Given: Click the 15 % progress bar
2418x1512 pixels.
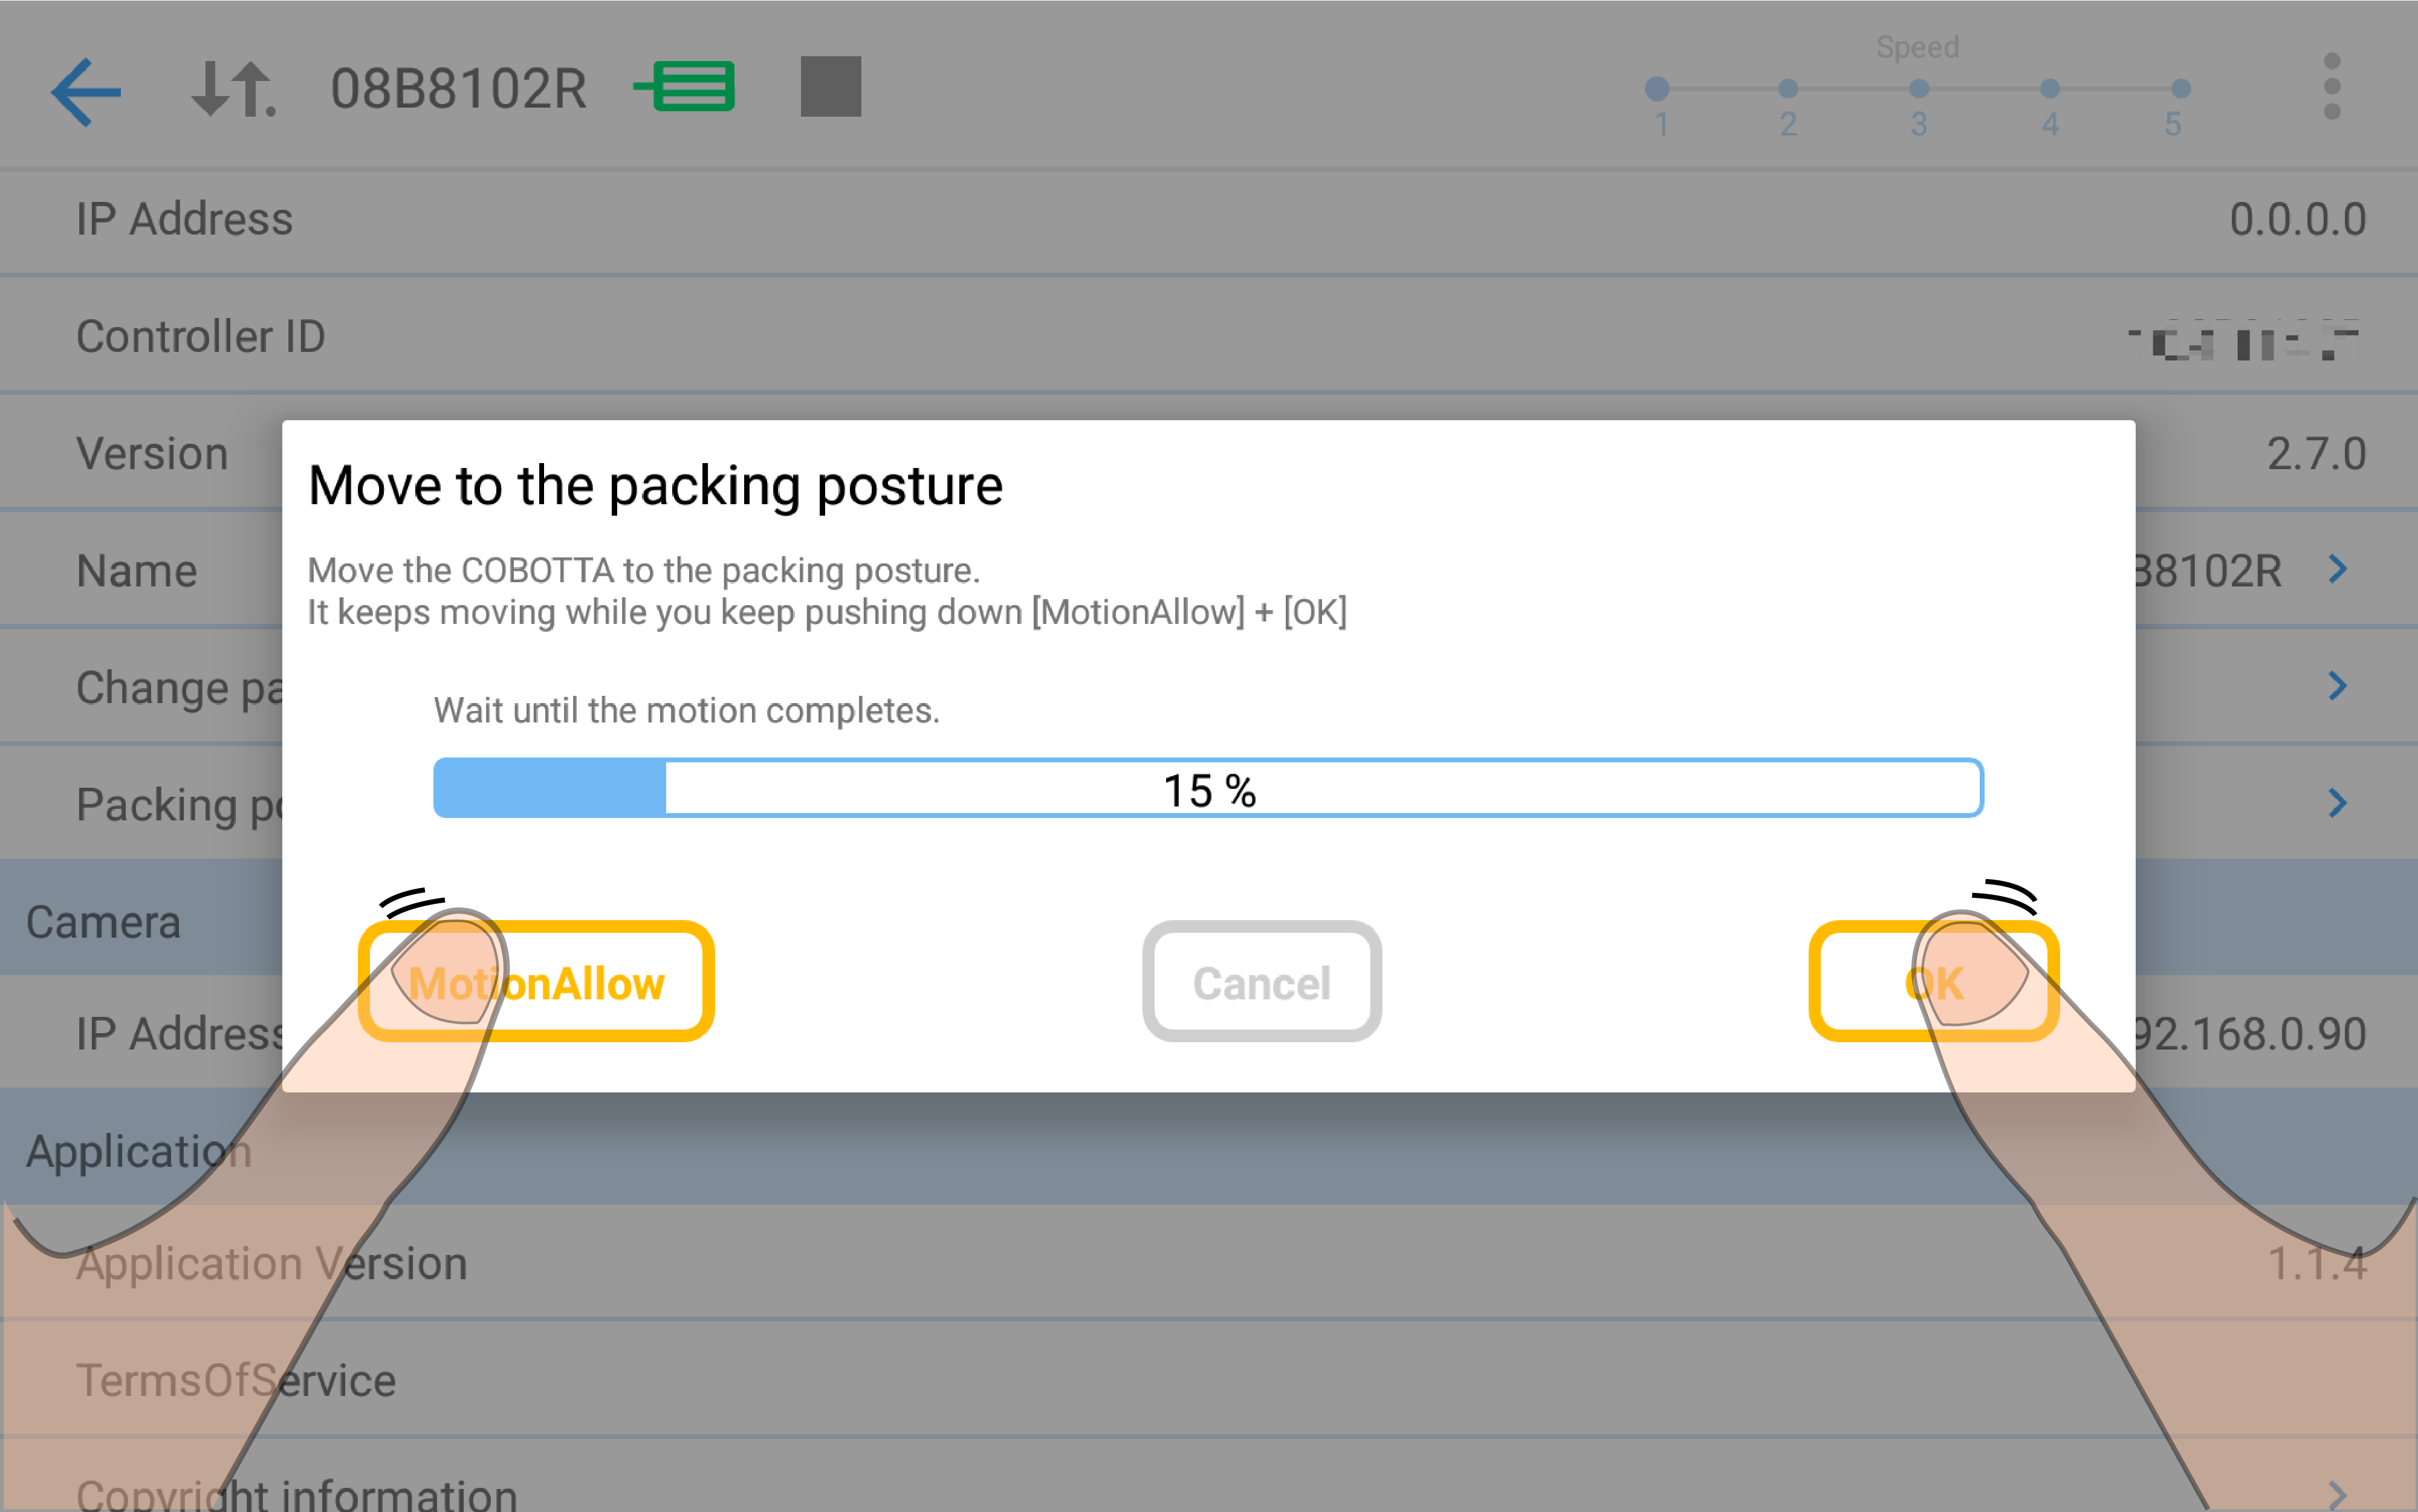Looking at the screenshot, I should [x=1208, y=789].
